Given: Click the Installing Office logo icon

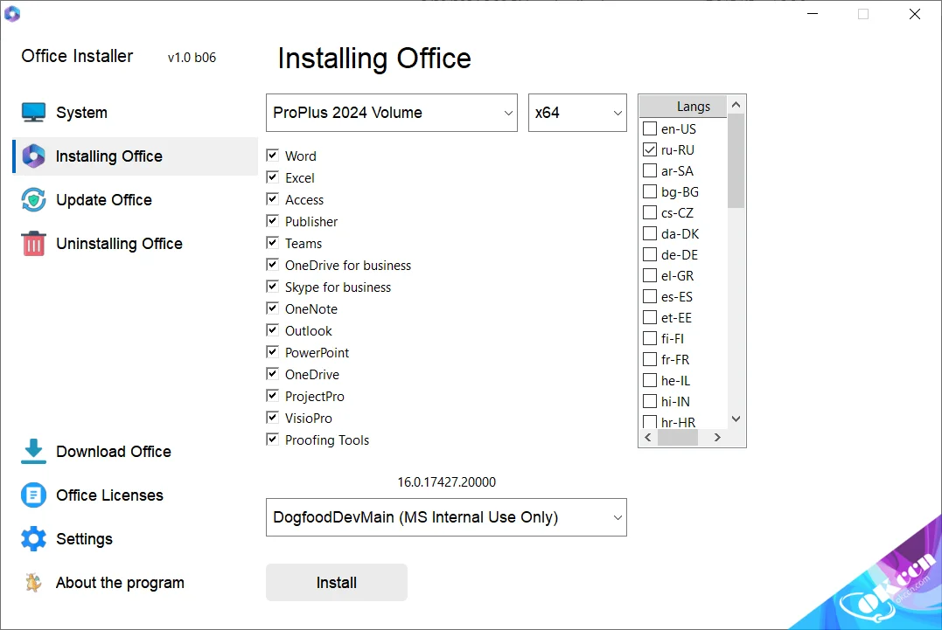Looking at the screenshot, I should 33,156.
